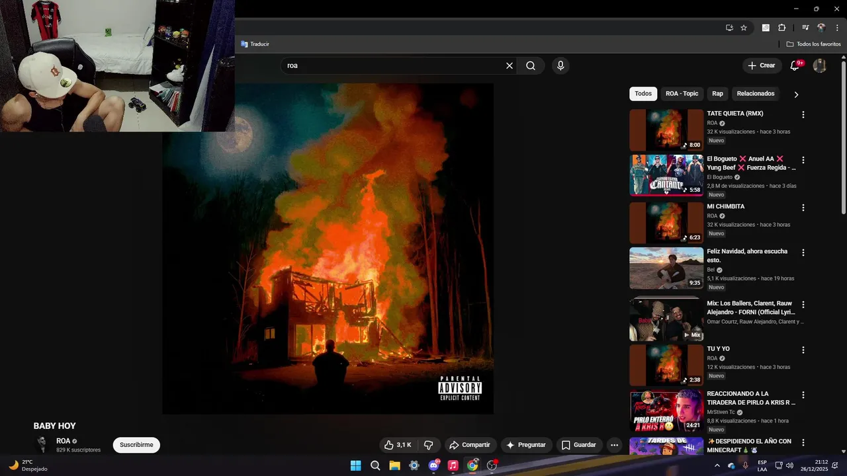Dislike the video with thumbs down
The height and width of the screenshot is (476, 847).
click(428, 445)
